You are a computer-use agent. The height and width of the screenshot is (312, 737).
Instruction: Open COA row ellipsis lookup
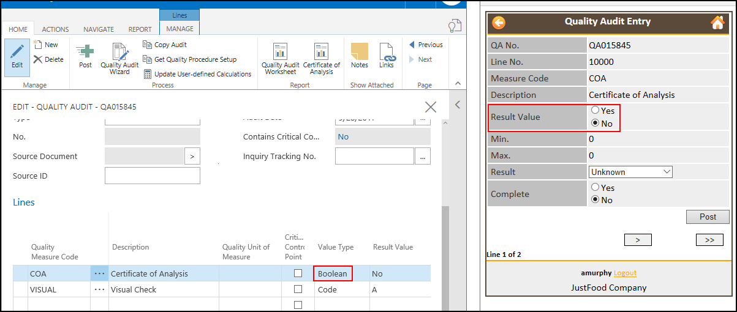point(99,273)
